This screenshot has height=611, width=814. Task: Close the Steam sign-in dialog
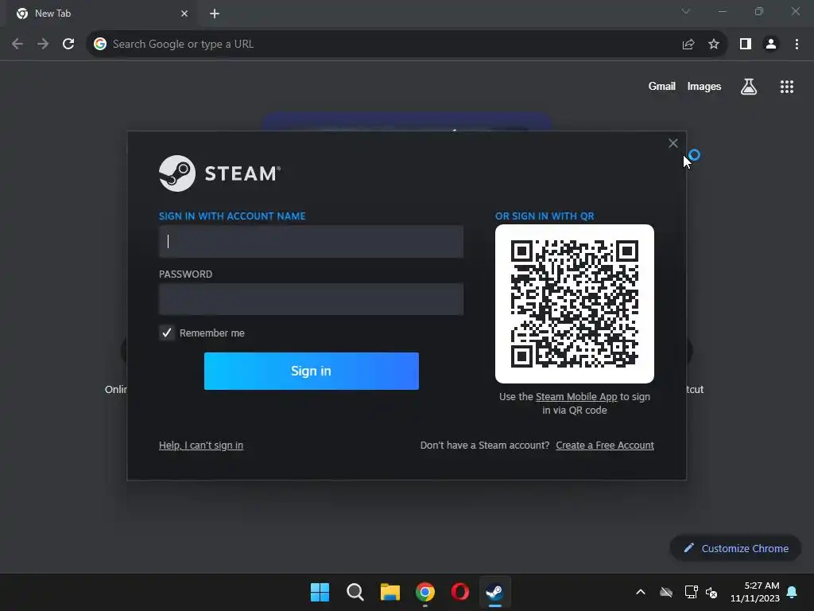673,143
